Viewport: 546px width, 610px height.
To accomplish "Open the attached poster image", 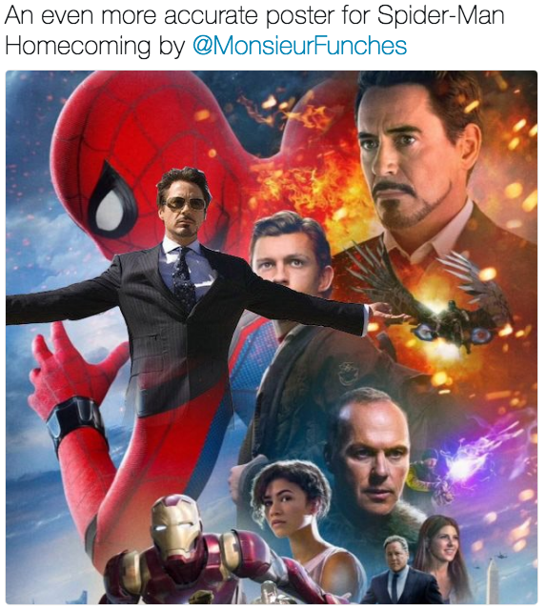I will click(272, 337).
